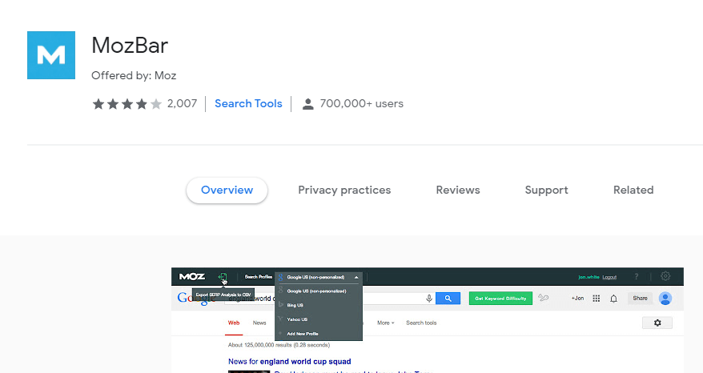Click the jon.white username
Screen dimensions: 703x373
point(589,277)
